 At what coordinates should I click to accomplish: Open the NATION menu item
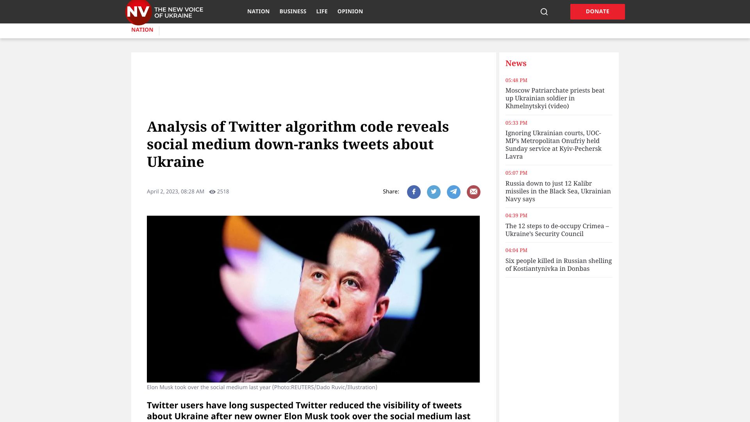pyautogui.click(x=258, y=11)
